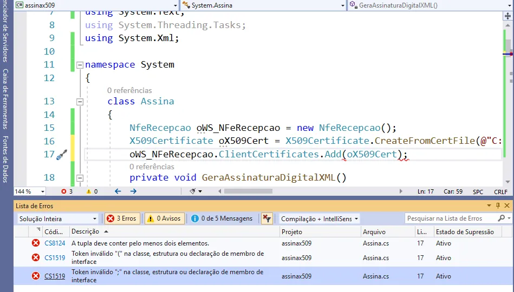
Task: Open the Compilação + IntelliSense dropdown
Action: [320, 219]
